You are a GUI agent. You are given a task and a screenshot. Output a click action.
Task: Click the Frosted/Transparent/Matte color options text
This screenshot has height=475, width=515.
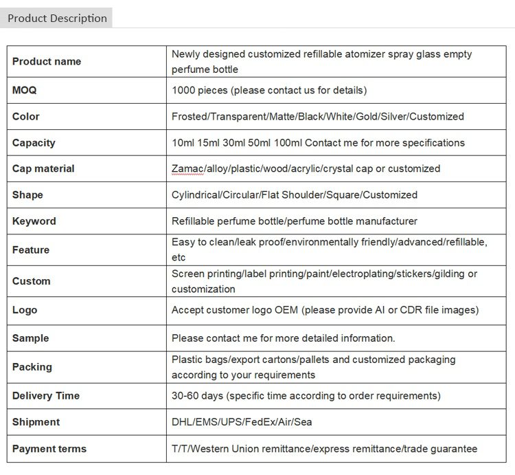(x=318, y=117)
